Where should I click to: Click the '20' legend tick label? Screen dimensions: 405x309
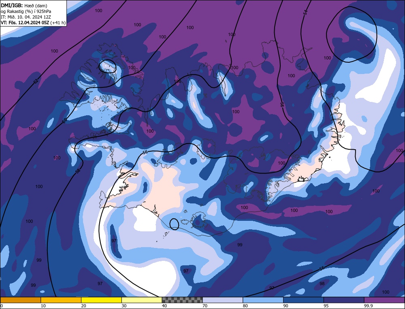point(84,306)
